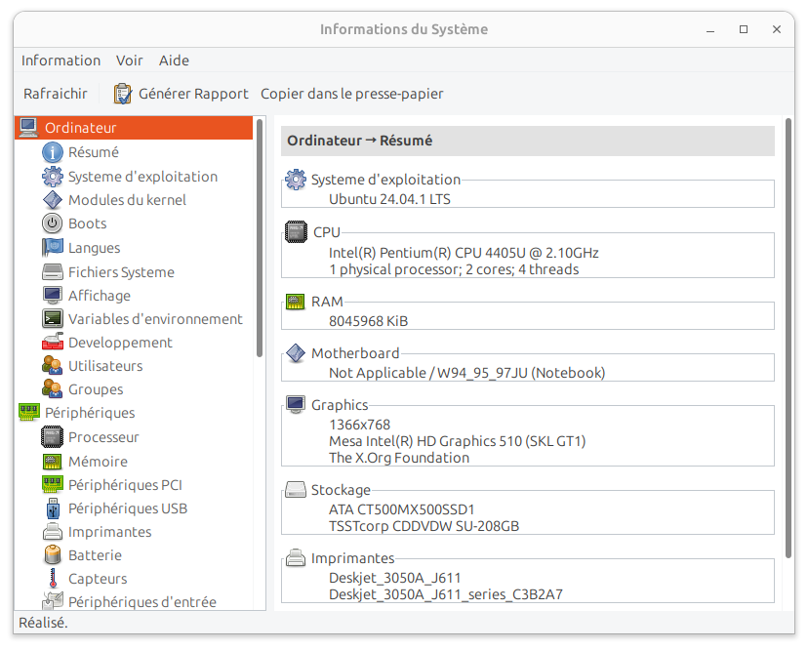
Task: Click the Motherboard icon in summary pane
Action: tap(296, 353)
